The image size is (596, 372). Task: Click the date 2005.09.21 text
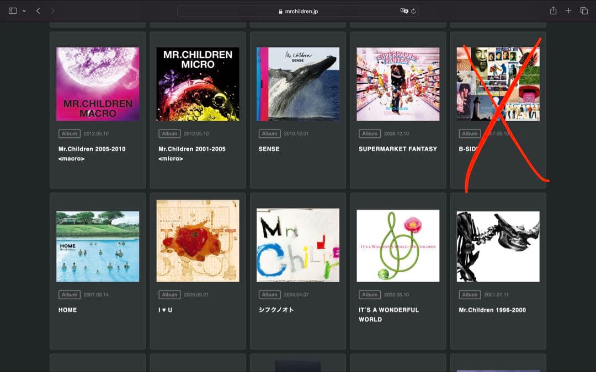[x=196, y=294]
